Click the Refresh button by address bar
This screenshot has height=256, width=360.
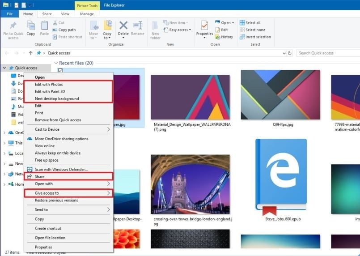pos(290,53)
